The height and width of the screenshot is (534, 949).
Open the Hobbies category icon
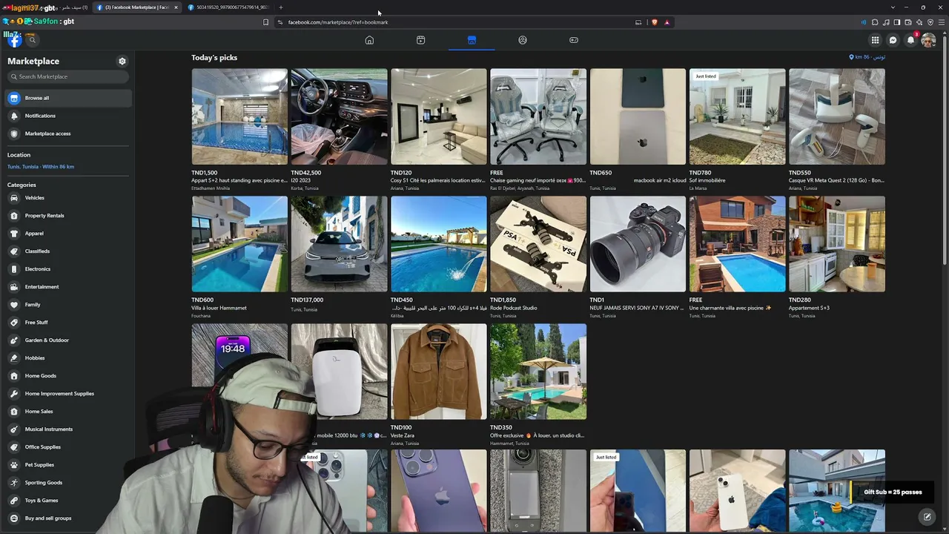[x=13, y=358]
